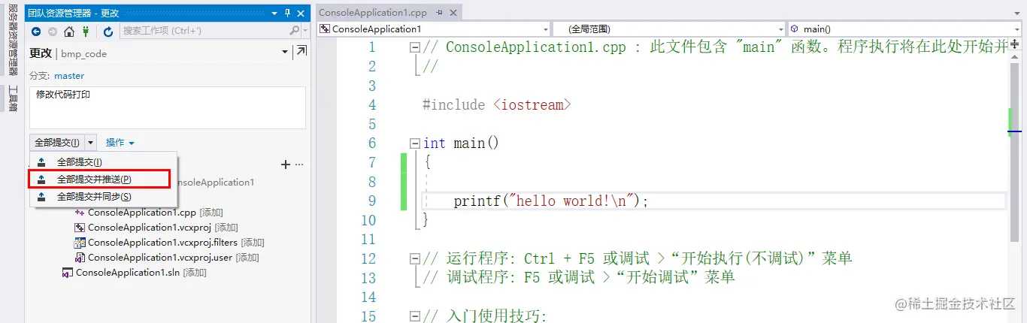Pin the 团队资源管理器 panel

coord(286,13)
